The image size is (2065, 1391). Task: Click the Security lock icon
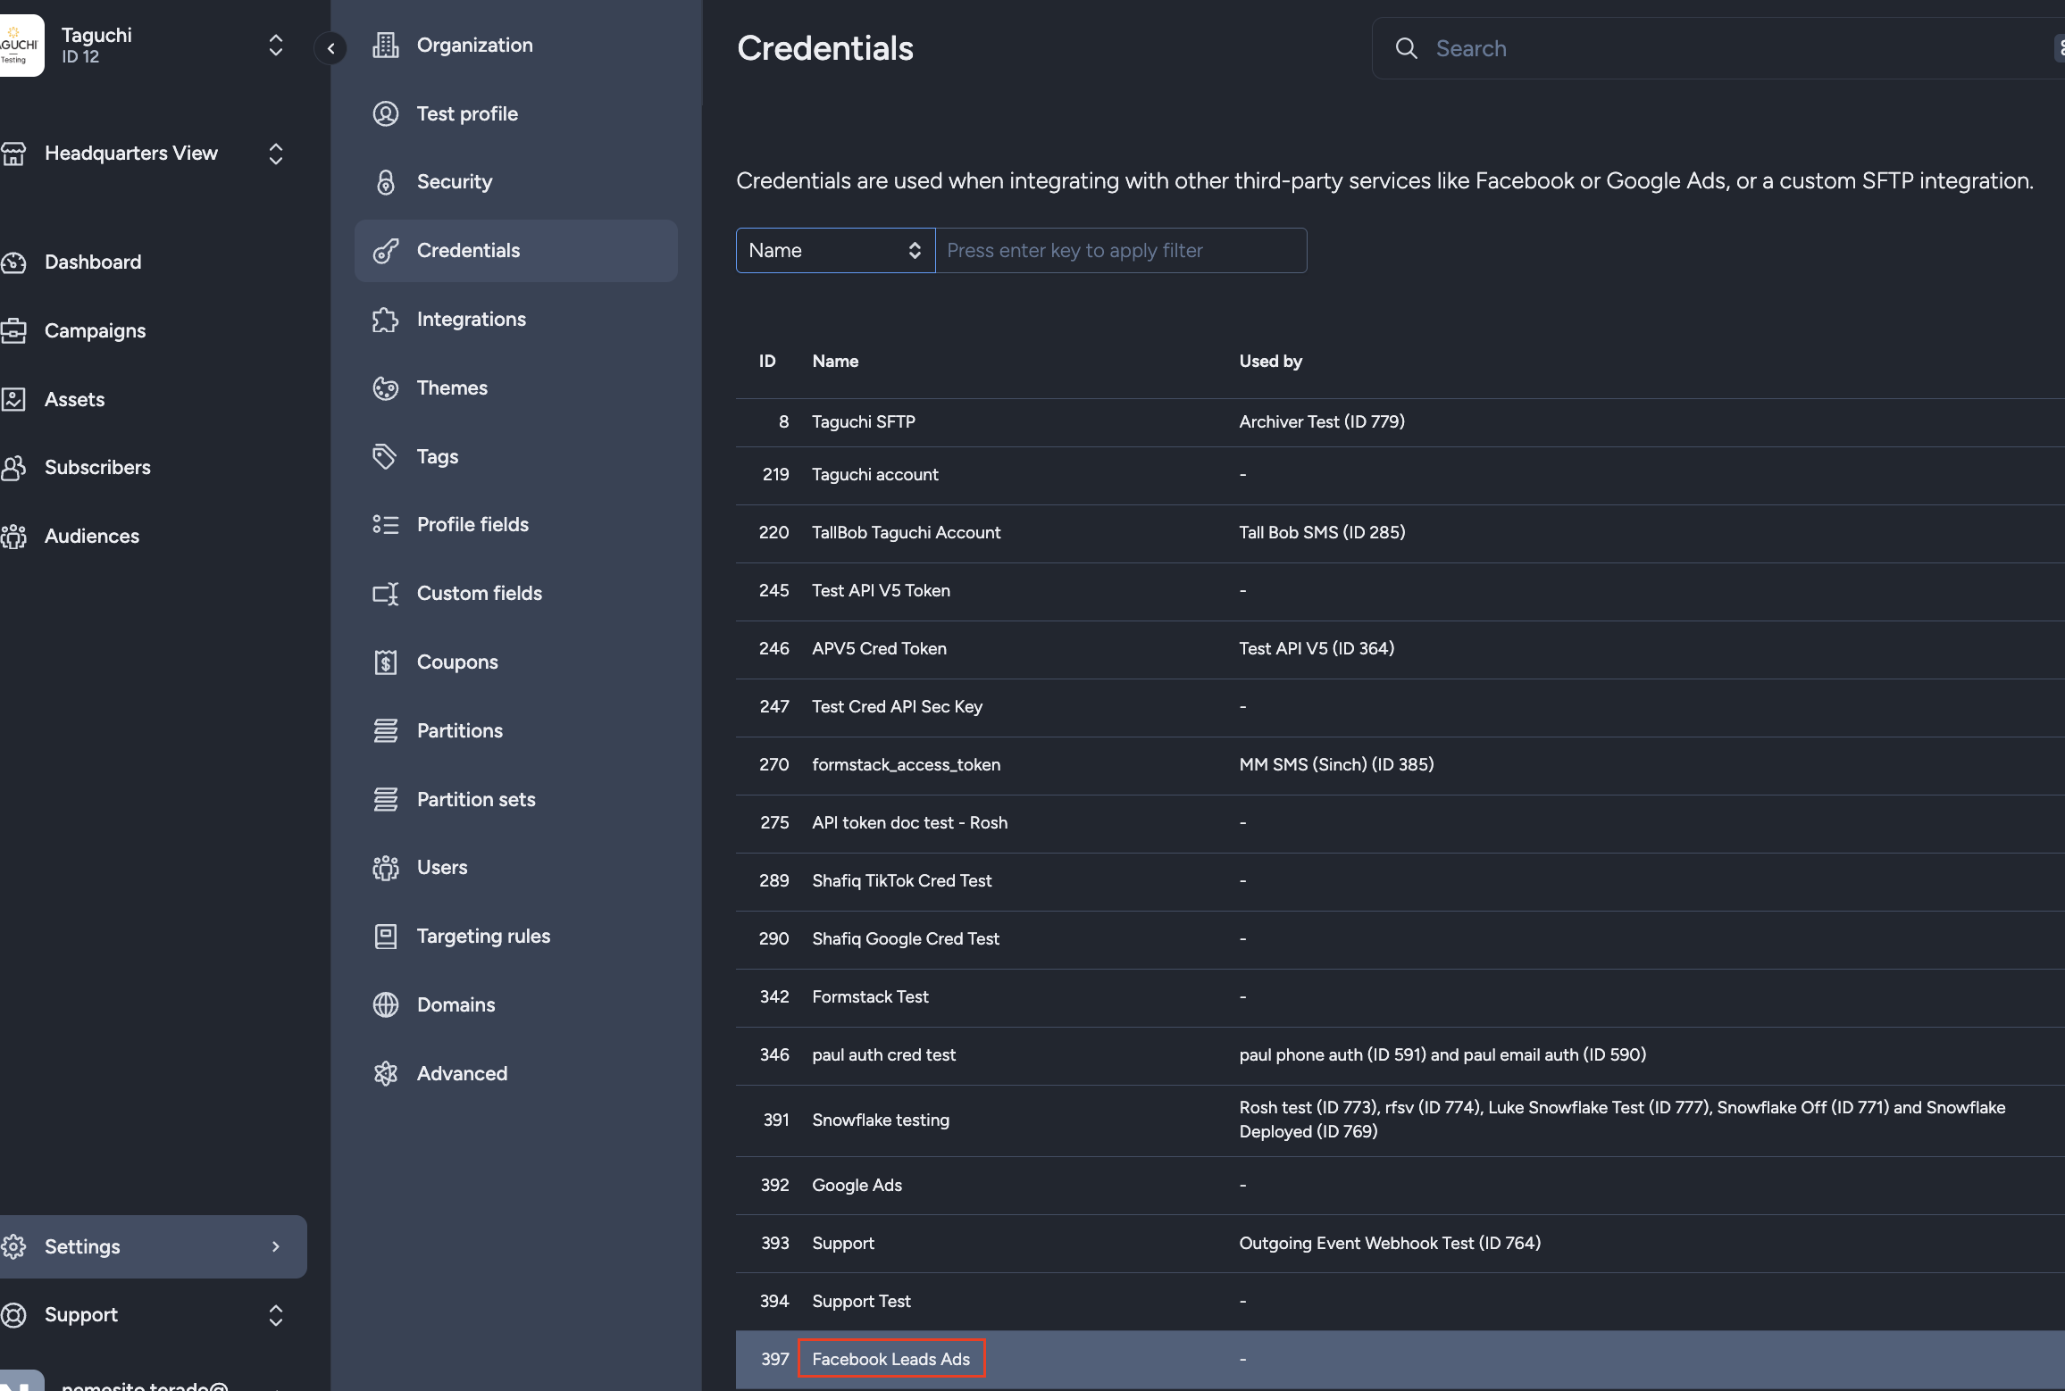pyautogui.click(x=385, y=182)
